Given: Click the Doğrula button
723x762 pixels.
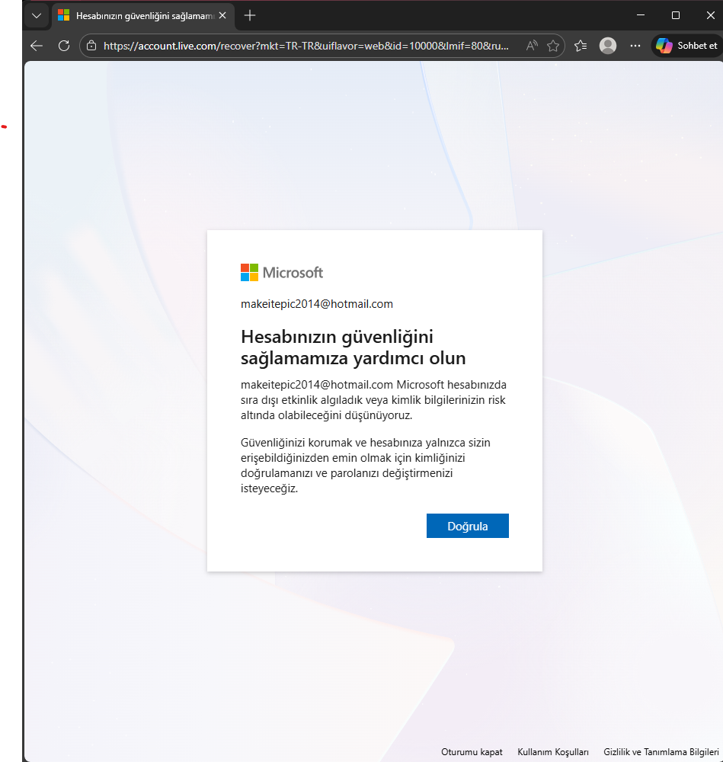Looking at the screenshot, I should pos(468,526).
